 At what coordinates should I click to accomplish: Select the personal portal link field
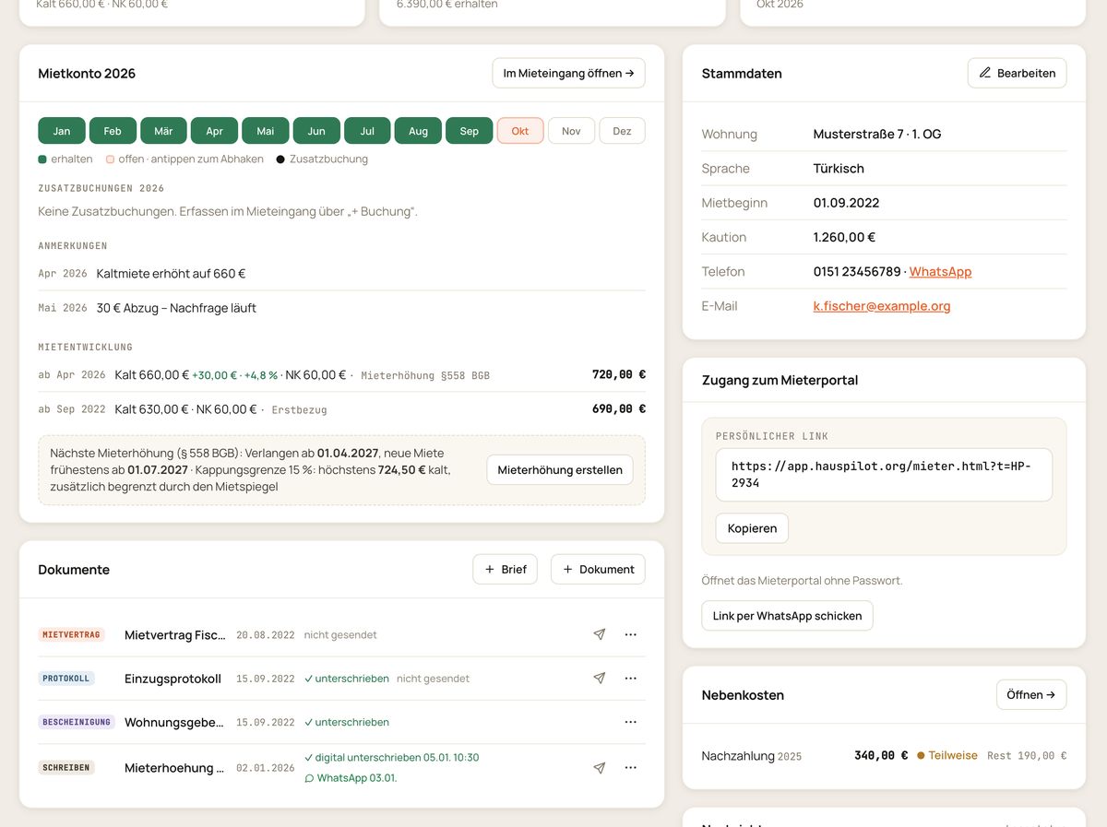coord(884,475)
